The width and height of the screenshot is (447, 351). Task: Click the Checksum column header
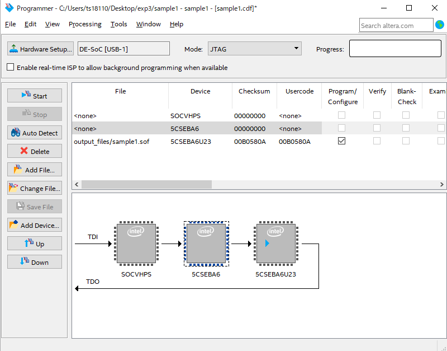coord(254,96)
